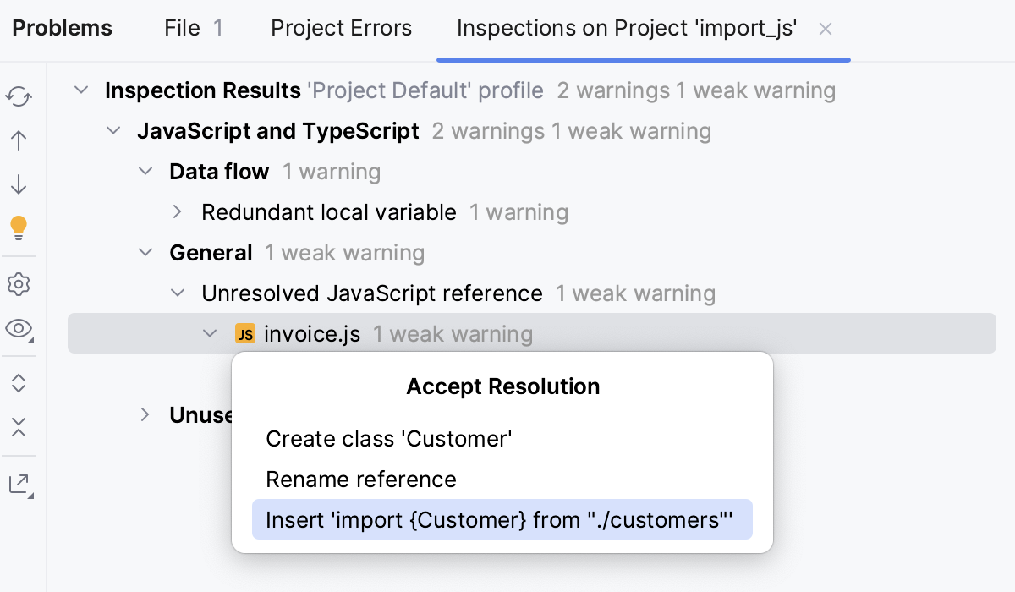Open inspection settings gear icon
Viewport: 1015px width, 592px height.
pyautogui.click(x=19, y=284)
